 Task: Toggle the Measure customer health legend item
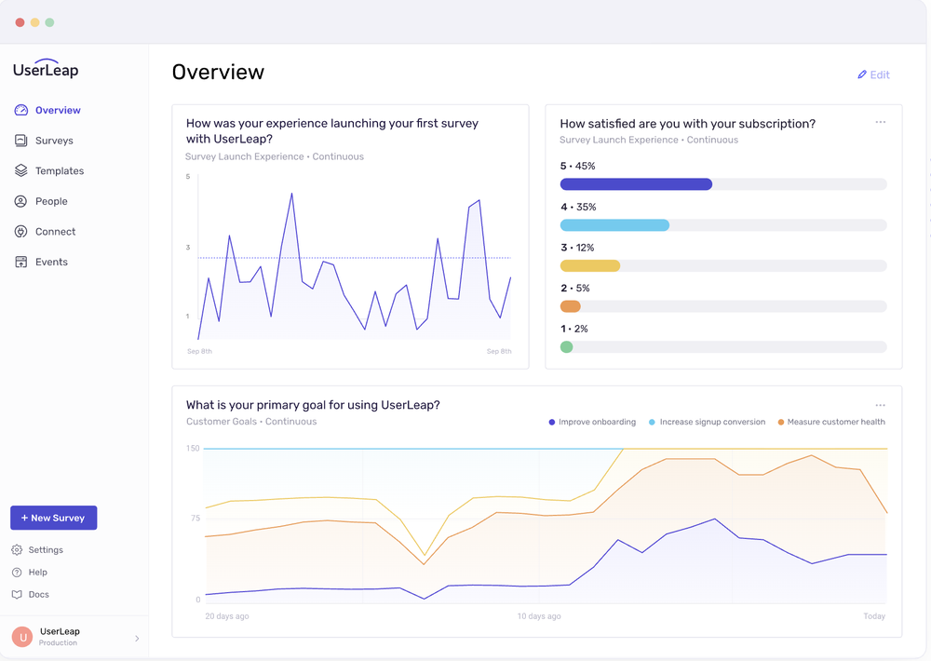(831, 423)
